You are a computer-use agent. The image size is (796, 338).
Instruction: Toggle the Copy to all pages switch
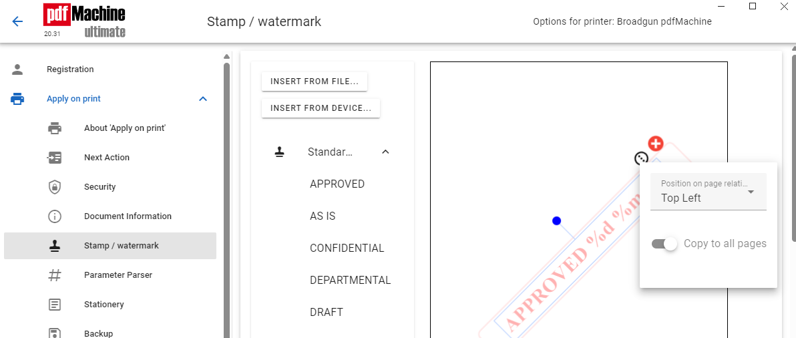[664, 244]
